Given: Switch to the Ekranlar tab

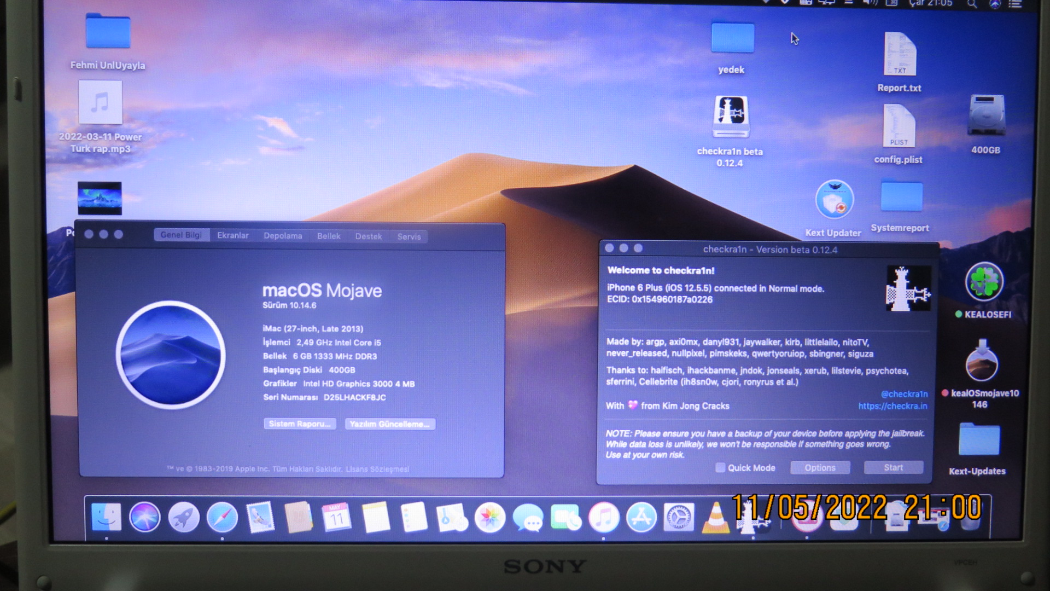Looking at the screenshot, I should (x=233, y=236).
